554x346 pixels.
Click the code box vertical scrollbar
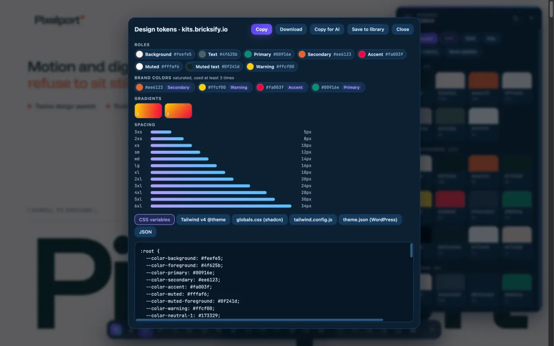[411, 250]
